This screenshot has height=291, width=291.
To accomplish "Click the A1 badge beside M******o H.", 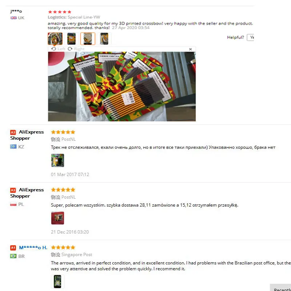I will (x=13, y=248).
